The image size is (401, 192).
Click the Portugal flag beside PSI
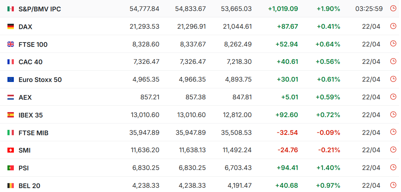coord(11,168)
